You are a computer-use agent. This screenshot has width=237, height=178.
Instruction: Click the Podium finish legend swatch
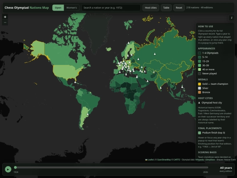[200, 133]
